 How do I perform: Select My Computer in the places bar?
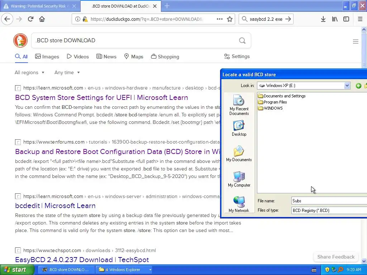point(239,179)
